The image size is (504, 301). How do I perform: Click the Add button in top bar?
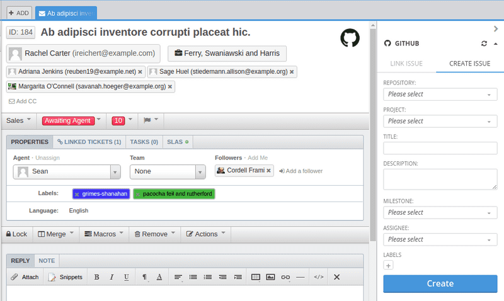point(19,13)
